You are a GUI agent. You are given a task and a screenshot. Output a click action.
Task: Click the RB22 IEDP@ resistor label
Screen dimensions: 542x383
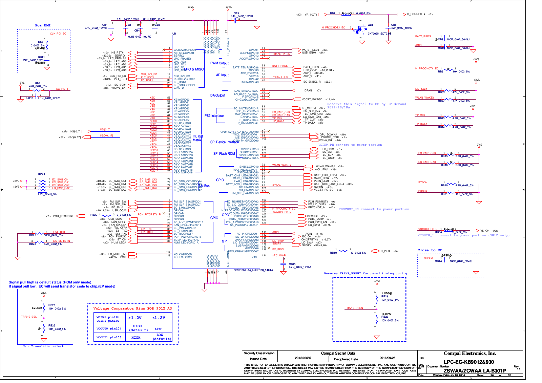coord(385,317)
